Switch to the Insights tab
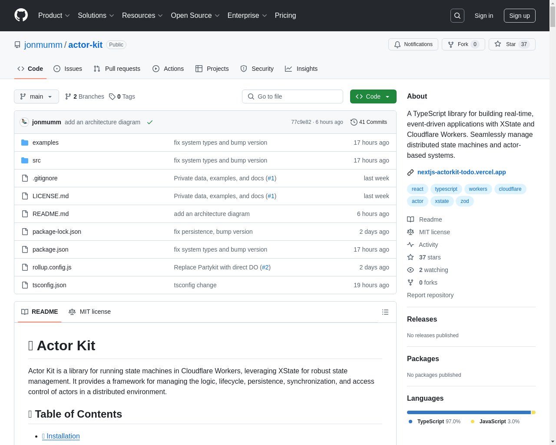556x445 pixels. pyautogui.click(x=301, y=69)
